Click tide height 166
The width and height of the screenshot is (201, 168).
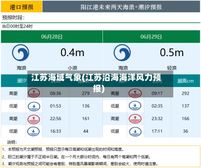[185, 119]
